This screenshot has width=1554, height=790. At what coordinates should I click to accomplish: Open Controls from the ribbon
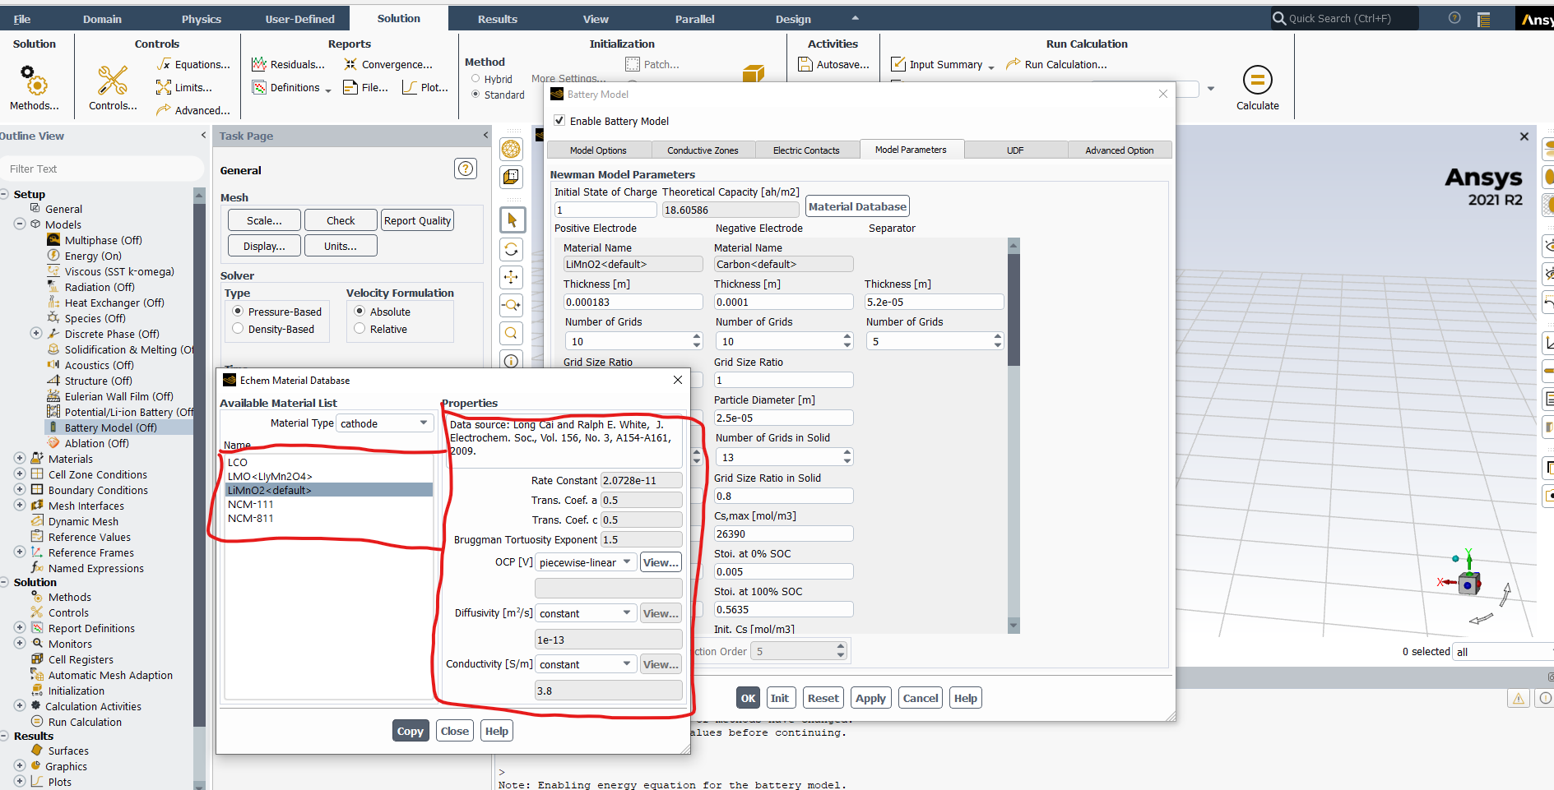113,88
